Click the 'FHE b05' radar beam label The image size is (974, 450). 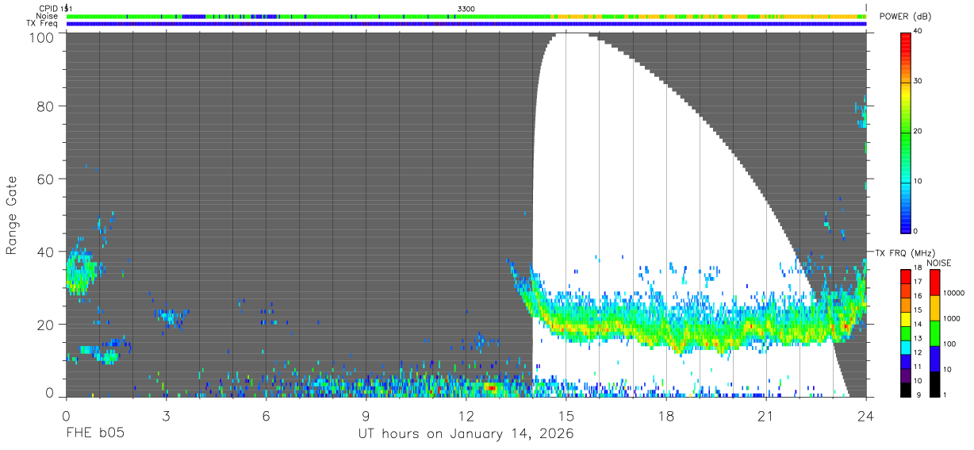point(95,434)
